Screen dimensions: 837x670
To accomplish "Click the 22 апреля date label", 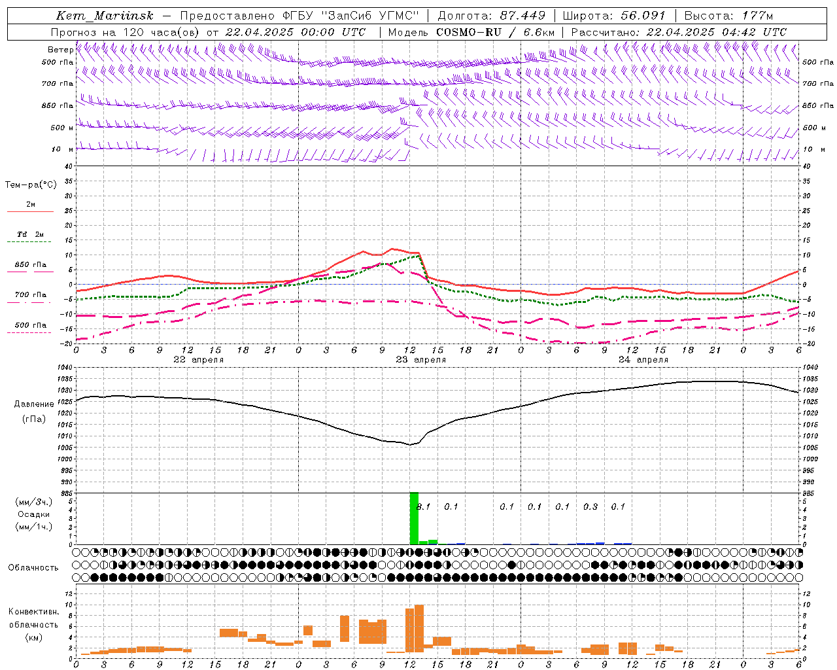I will point(198,360).
